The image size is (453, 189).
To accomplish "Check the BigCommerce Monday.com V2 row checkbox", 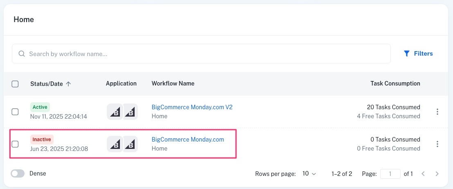I will [x=15, y=112].
